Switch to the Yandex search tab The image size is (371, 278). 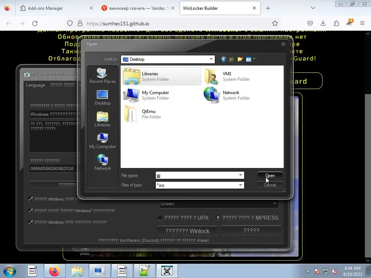coord(137,8)
